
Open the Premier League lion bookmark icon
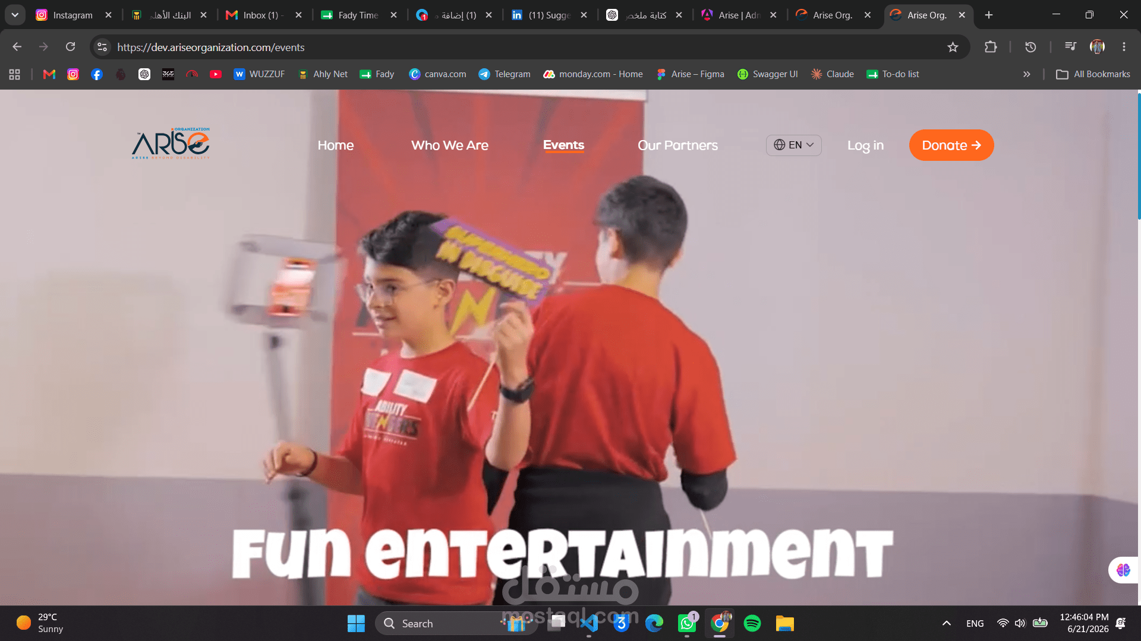tap(121, 74)
